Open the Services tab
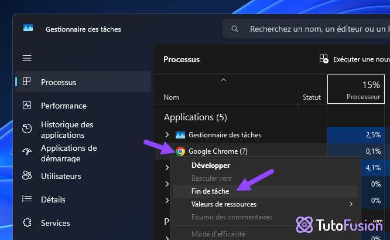This screenshot has height=240, width=390. 56,223
